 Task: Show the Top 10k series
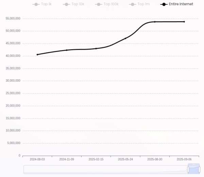73,4
